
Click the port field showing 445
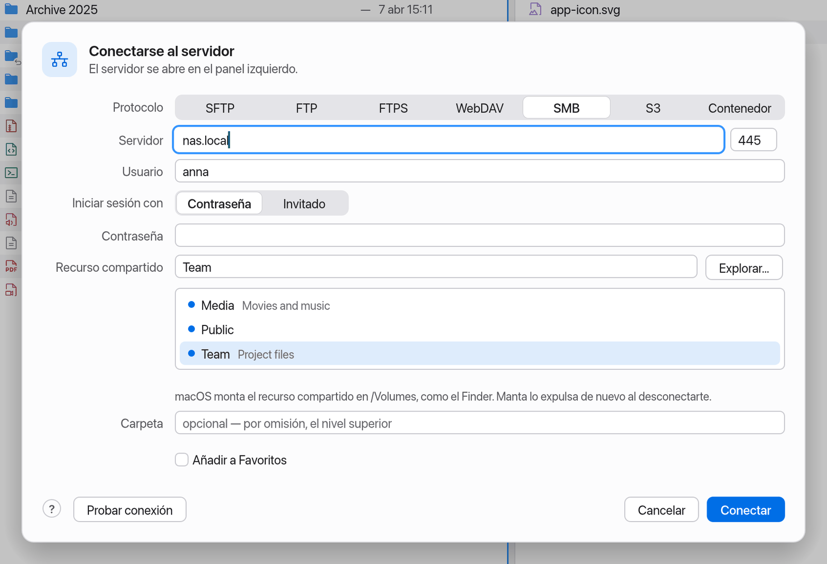point(754,140)
